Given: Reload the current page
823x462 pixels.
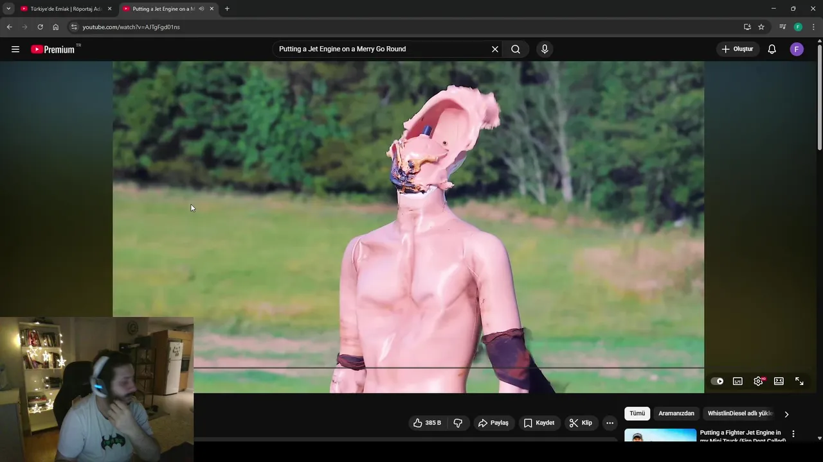Looking at the screenshot, I should pyautogui.click(x=40, y=27).
